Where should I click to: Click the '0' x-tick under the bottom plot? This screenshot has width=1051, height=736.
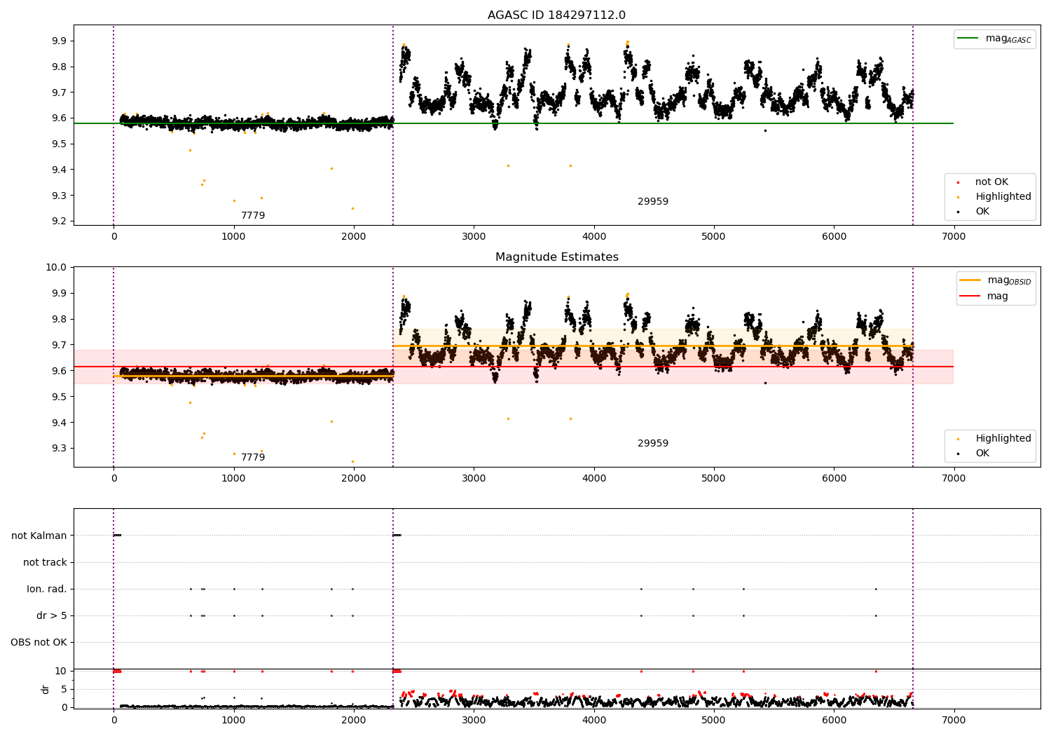tap(114, 720)
